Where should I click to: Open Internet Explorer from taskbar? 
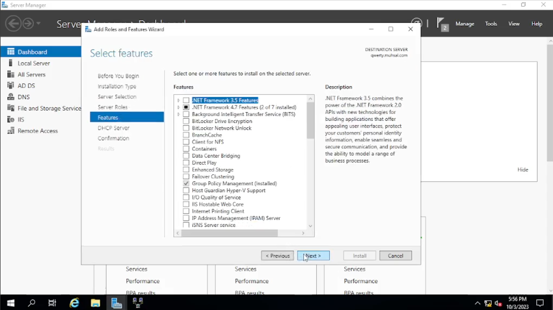click(x=74, y=303)
